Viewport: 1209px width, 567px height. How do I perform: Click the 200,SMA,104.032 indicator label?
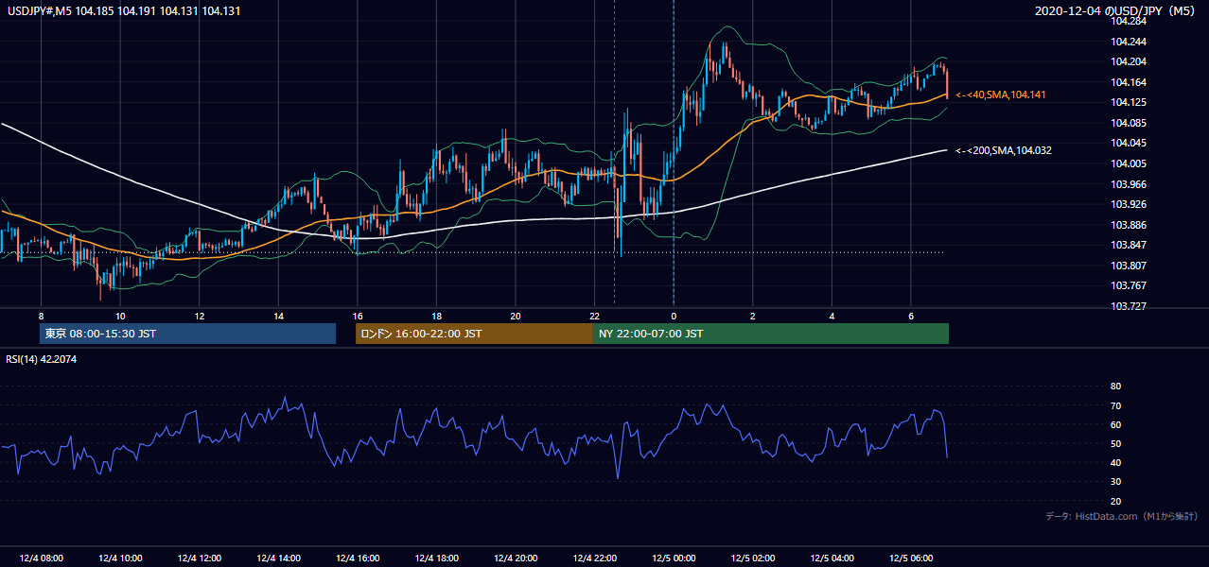(1004, 150)
